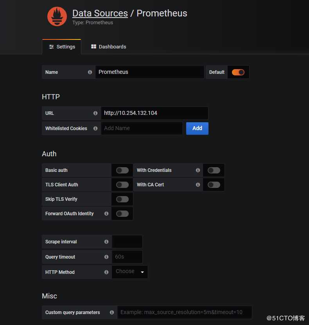Image resolution: width=309 pixels, height=325 pixels.
Task: Switch to the Dashboards tab
Action: (108, 47)
